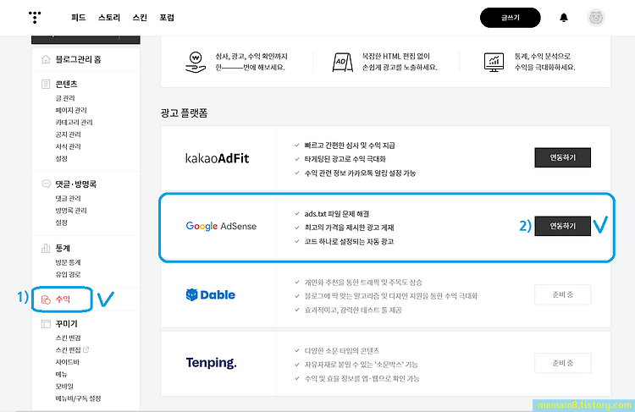Click the kakaoAdFit logo
The image size is (635, 412).
tap(217, 158)
